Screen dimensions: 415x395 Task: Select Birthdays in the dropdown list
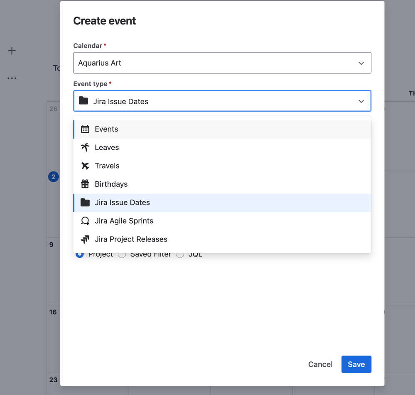click(222, 184)
